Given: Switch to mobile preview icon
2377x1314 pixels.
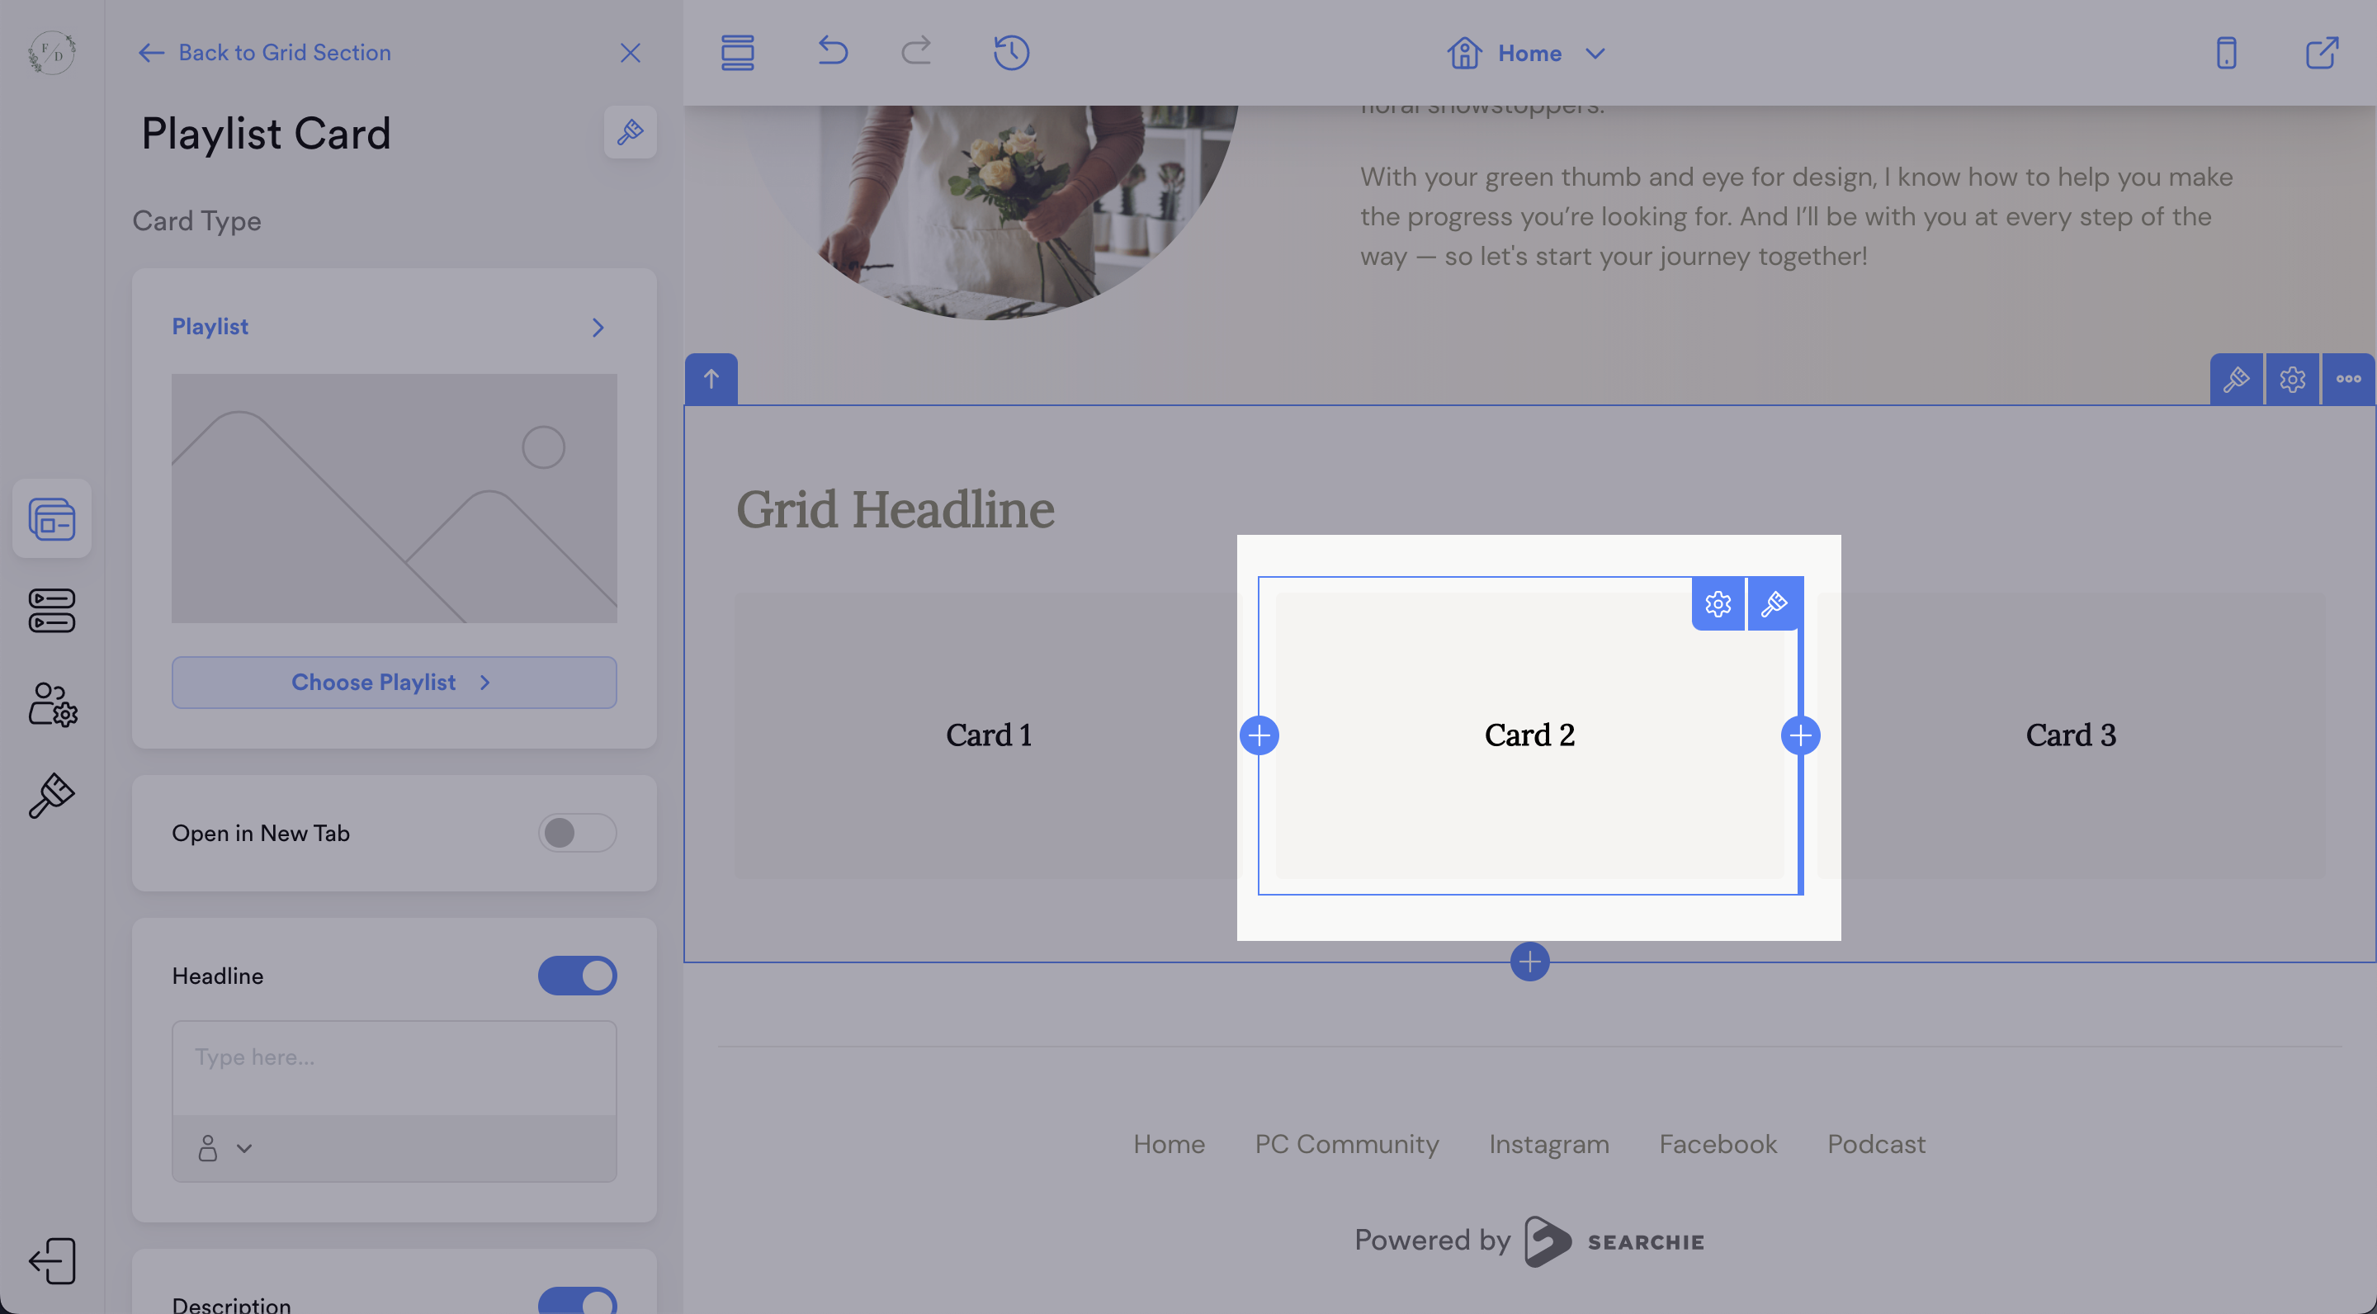Looking at the screenshot, I should point(2226,53).
